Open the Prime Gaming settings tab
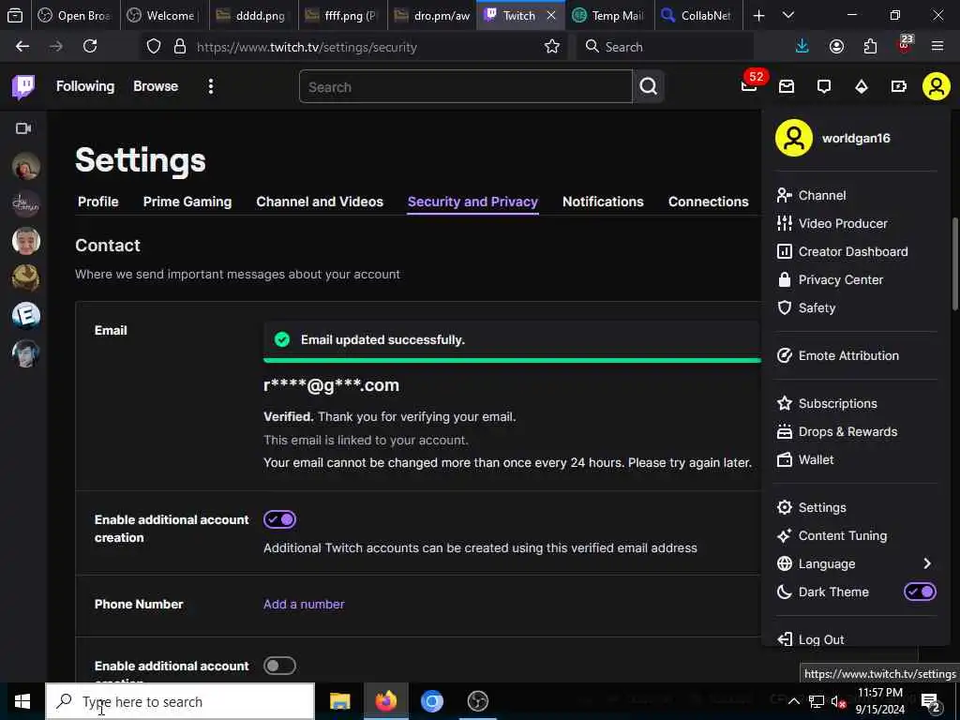 point(187,202)
